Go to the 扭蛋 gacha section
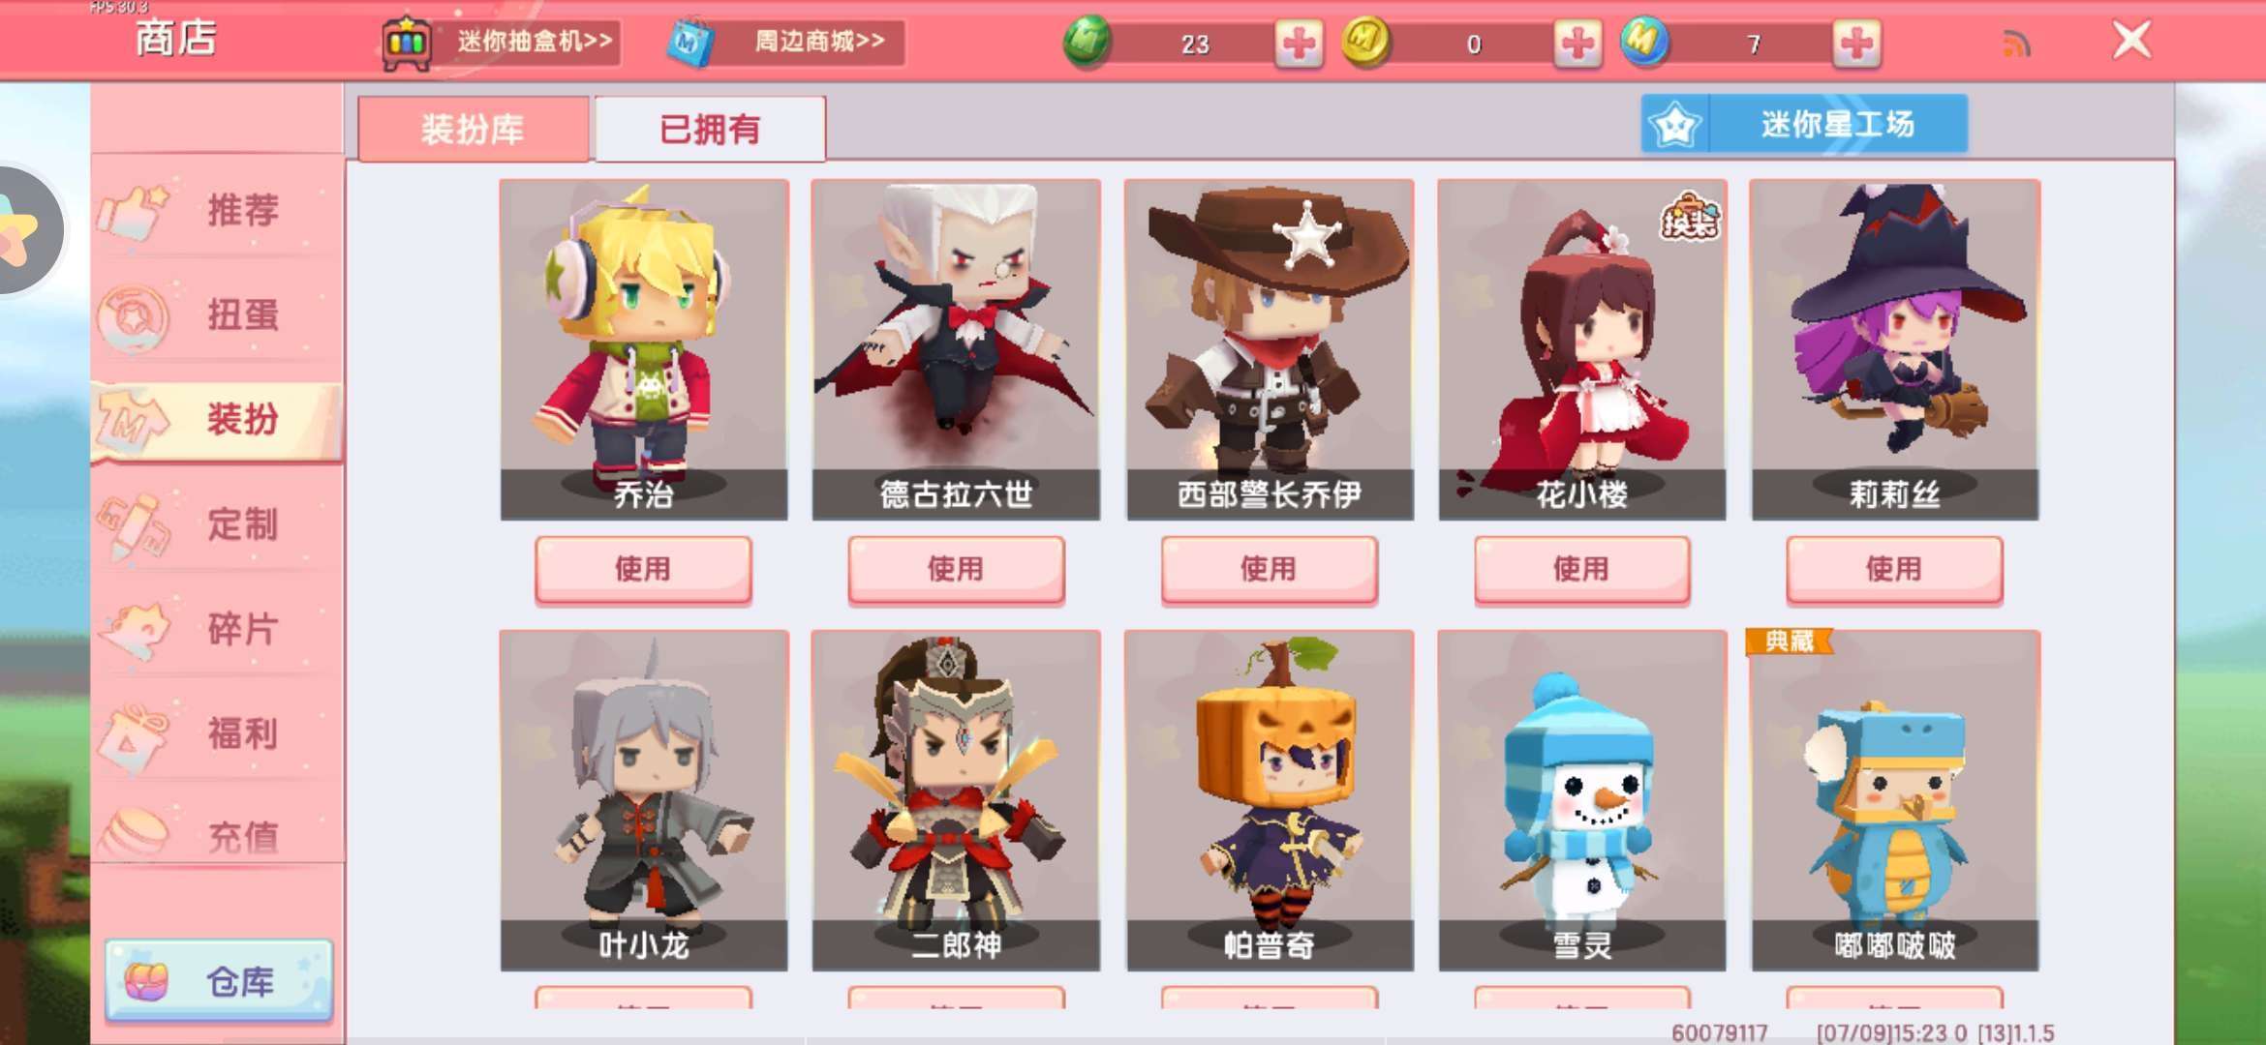 tap(218, 314)
